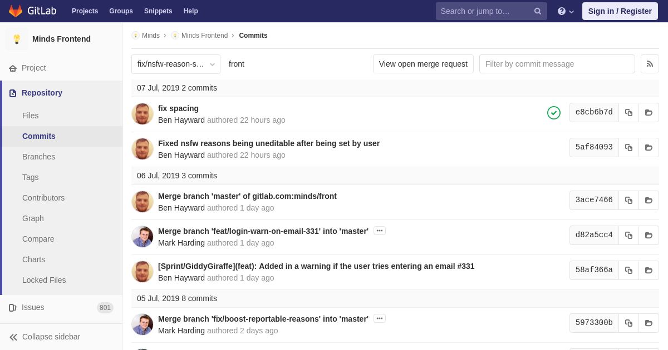View passed pipeline status for fix spacing
This screenshot has width=668, height=350.
pyautogui.click(x=554, y=113)
